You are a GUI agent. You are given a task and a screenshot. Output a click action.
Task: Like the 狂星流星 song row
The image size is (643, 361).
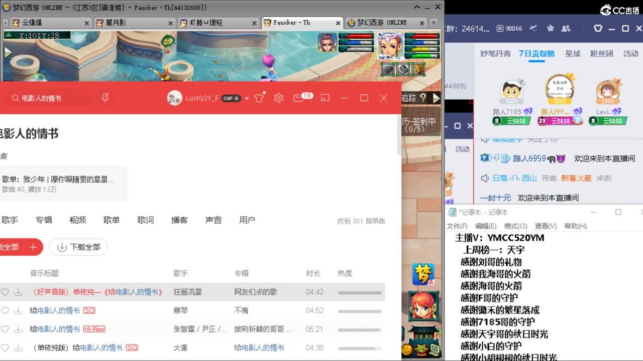[5, 292]
